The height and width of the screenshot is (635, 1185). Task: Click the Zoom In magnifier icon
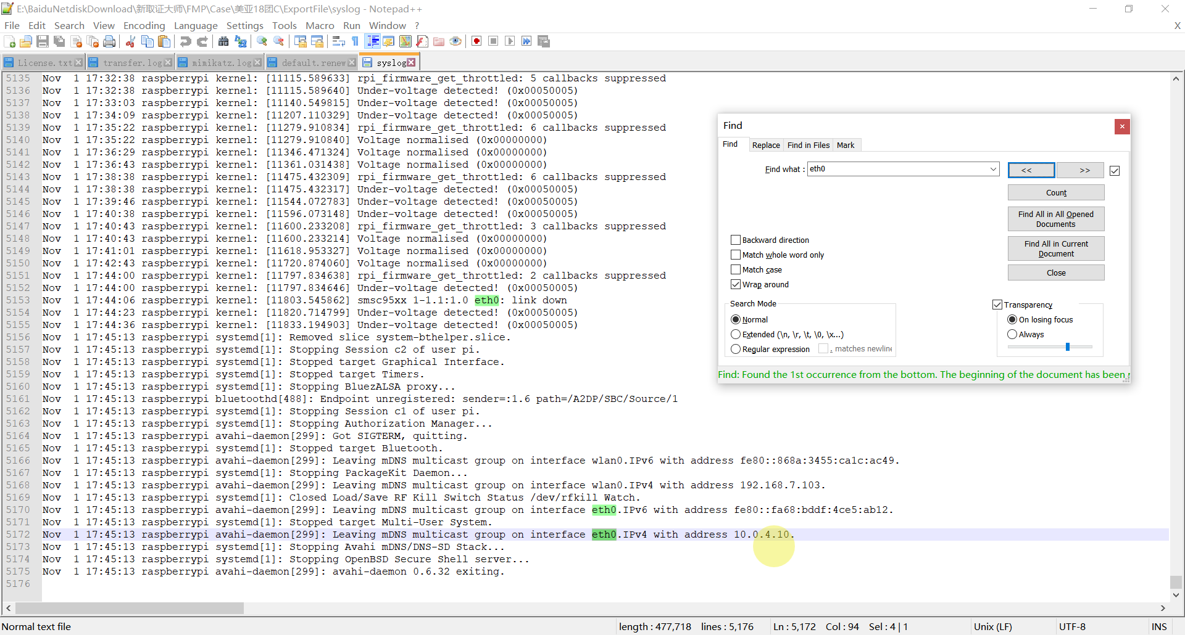click(x=262, y=41)
